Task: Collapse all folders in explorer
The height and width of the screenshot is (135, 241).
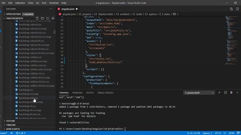Action: coord(53,18)
